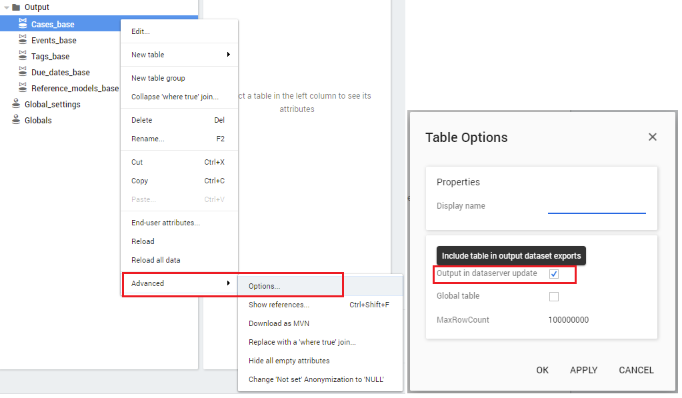Viewport: 682px width, 398px height.
Task: Confirm the dialog with OK
Action: pyautogui.click(x=543, y=370)
